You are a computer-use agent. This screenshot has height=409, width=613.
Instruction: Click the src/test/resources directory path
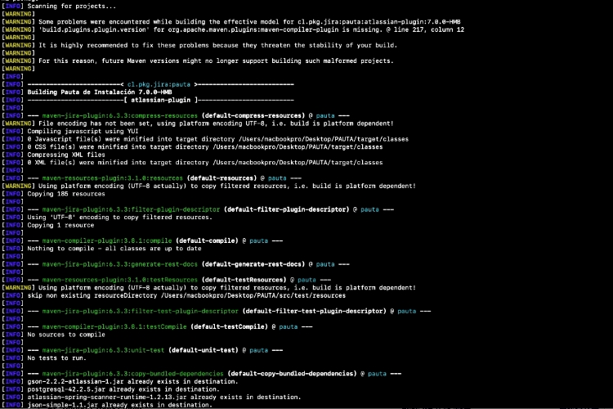coord(253,296)
